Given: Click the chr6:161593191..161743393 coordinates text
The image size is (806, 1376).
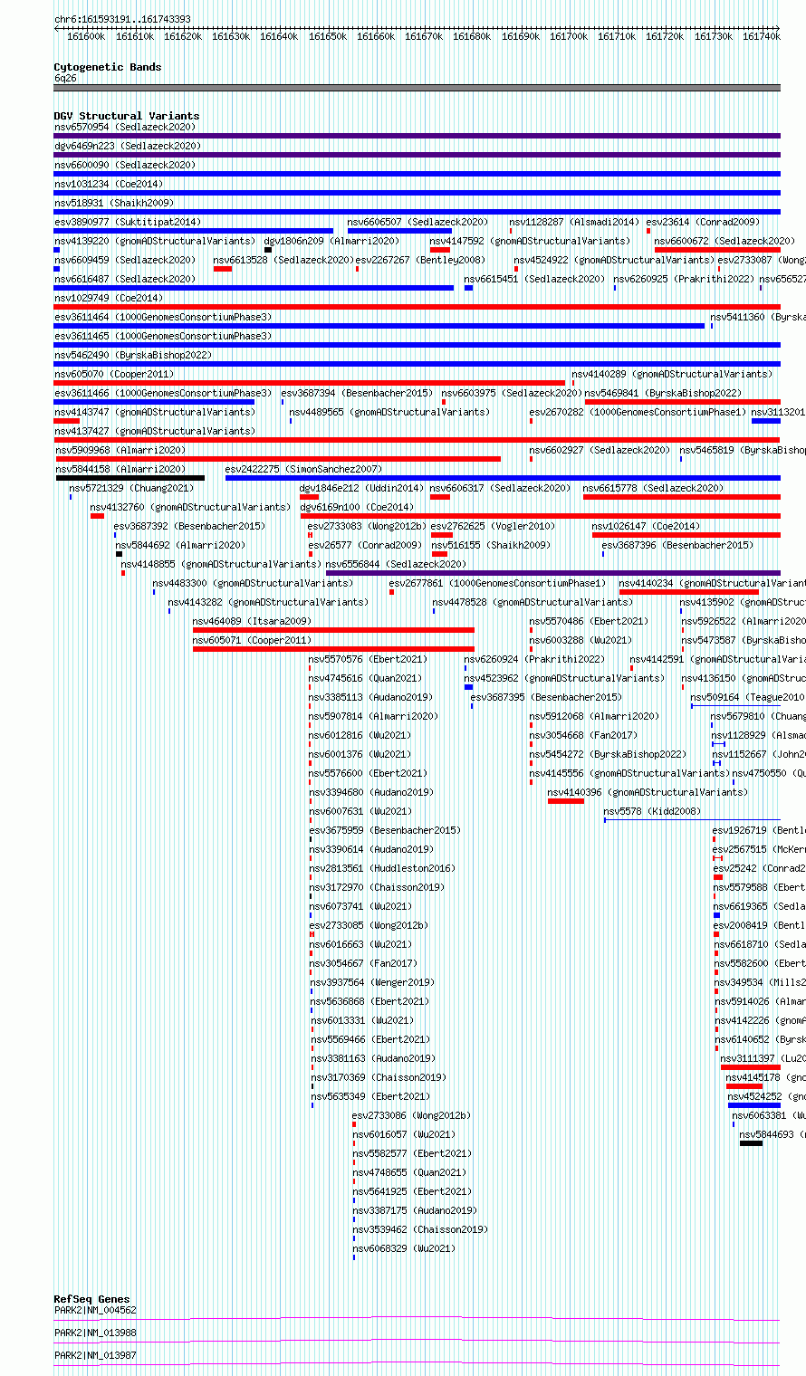Looking at the screenshot, I should tap(122, 19).
